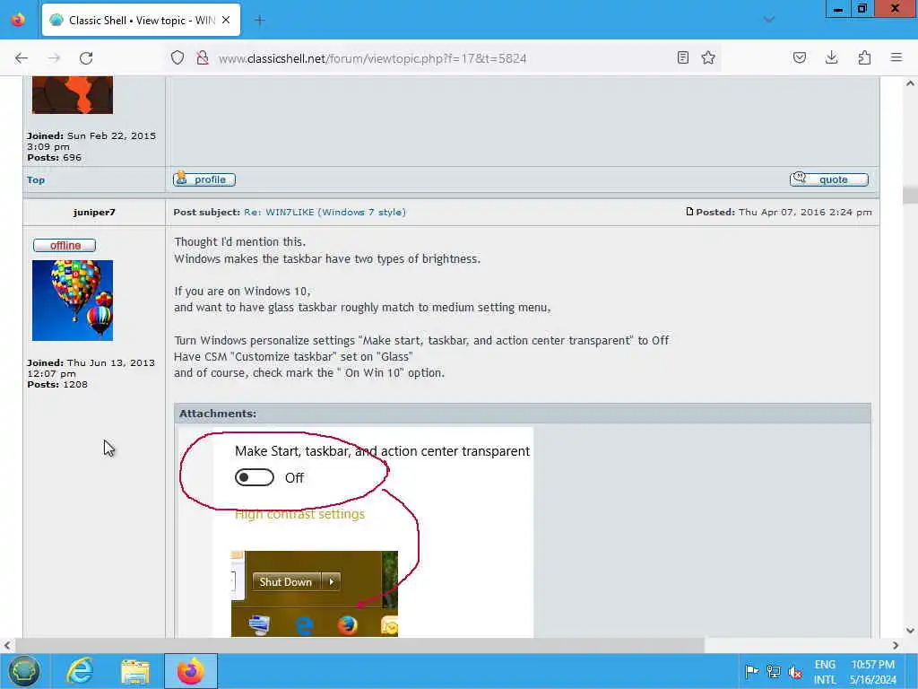Open File Explorer from the taskbar
Screen dimensions: 918x689
tap(135, 671)
